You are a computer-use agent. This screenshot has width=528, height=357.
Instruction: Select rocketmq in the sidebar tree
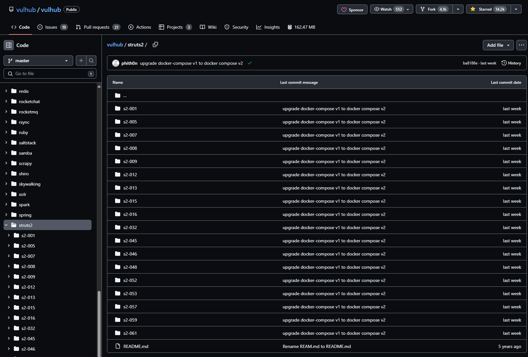(28, 112)
